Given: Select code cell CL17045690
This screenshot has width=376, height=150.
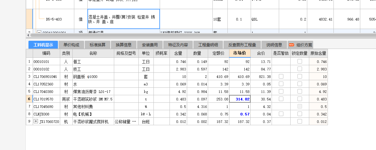Looking at the screenshot, I should 46,107.
